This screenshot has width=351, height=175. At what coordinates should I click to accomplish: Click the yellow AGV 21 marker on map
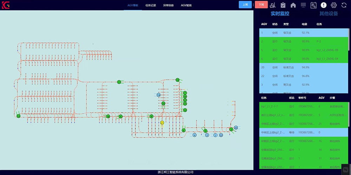coord(162,123)
